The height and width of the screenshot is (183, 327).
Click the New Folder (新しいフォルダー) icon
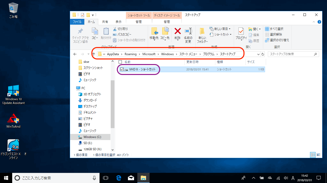[202, 32]
